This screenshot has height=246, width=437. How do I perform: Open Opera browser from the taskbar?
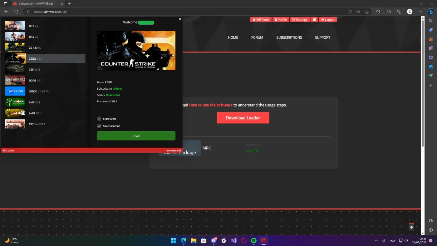(244, 240)
